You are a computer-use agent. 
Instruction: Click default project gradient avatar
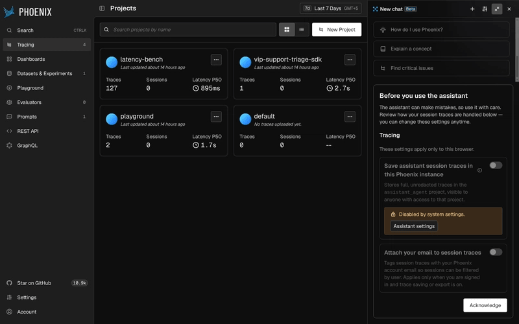click(x=245, y=119)
